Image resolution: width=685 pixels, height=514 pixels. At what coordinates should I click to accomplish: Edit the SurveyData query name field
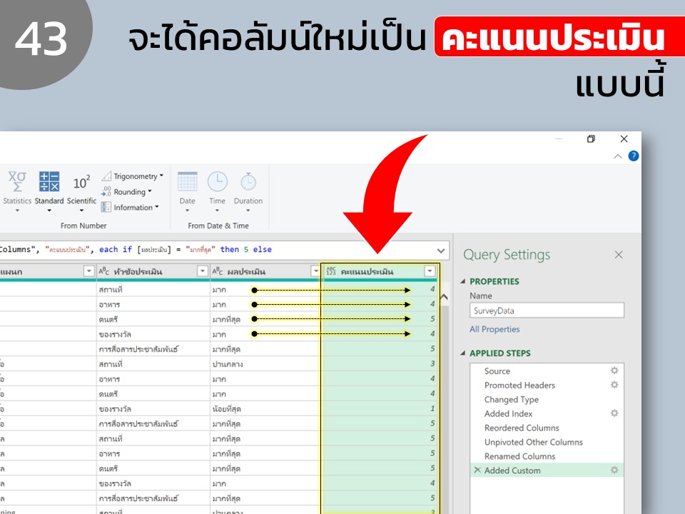click(x=547, y=311)
